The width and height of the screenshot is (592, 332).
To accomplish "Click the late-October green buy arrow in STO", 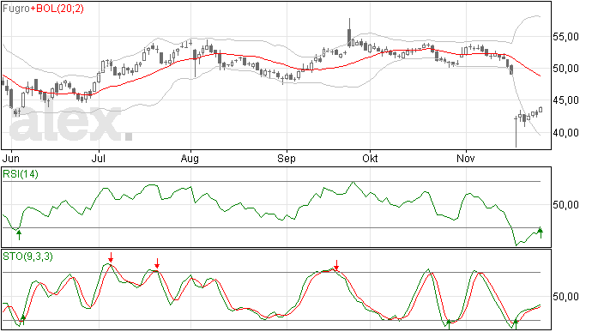I will [449, 324].
